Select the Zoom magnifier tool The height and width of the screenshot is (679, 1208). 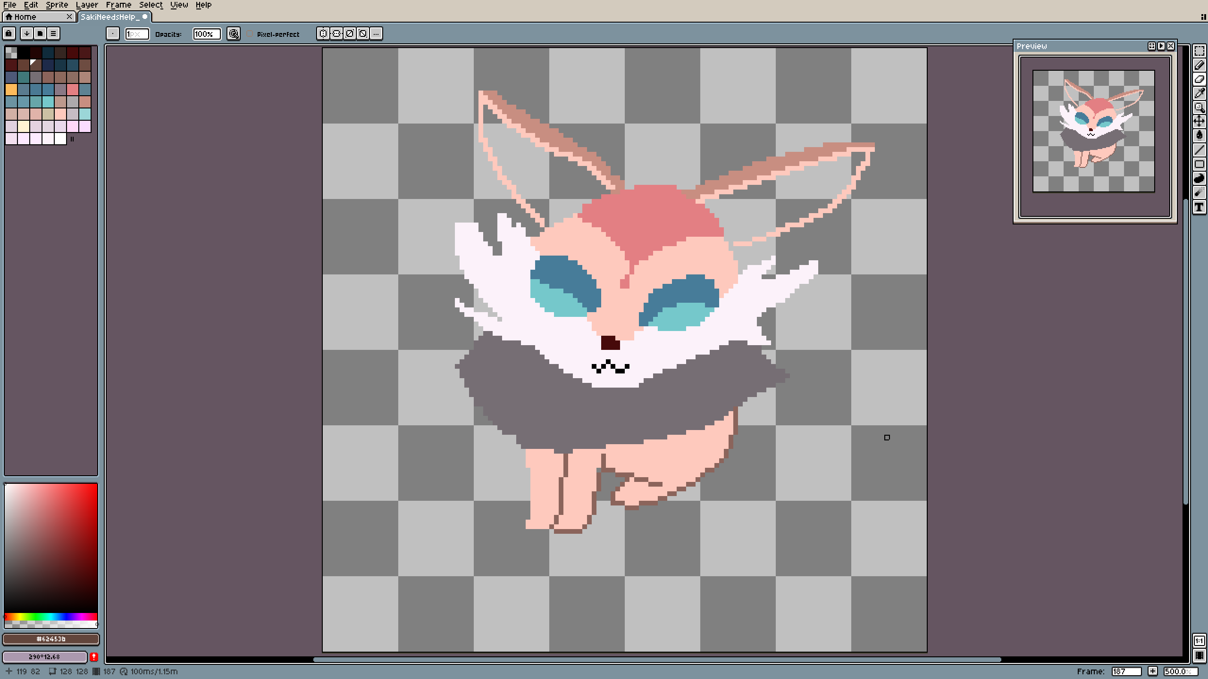tap(1199, 108)
